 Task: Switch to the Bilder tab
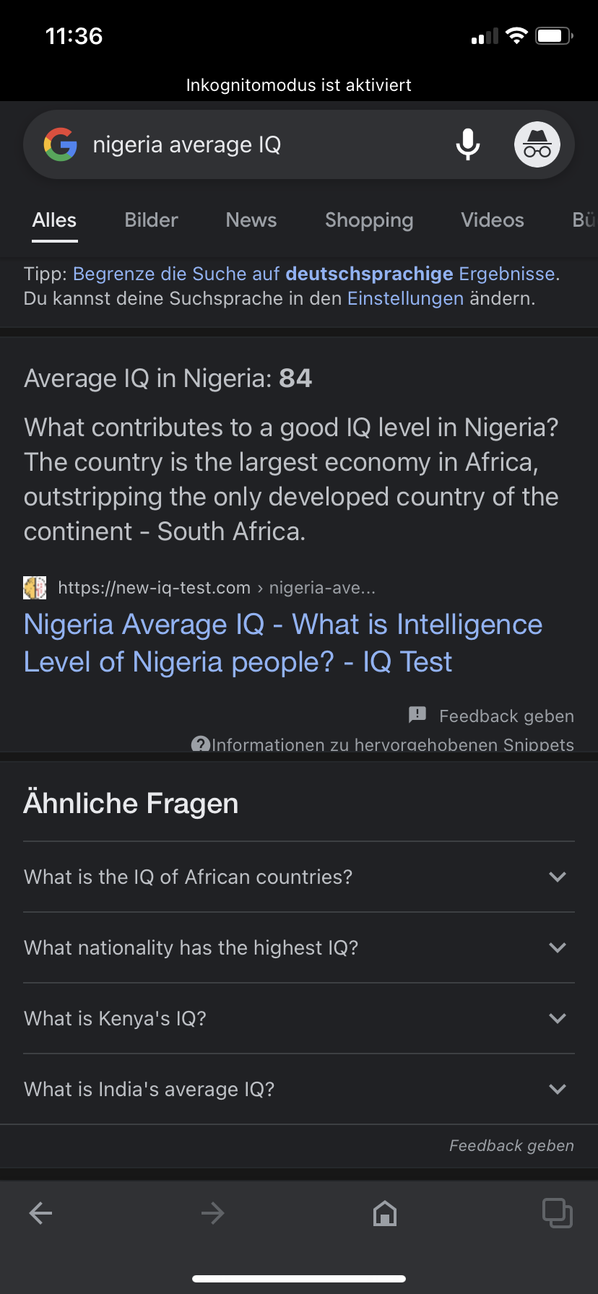pos(151,220)
